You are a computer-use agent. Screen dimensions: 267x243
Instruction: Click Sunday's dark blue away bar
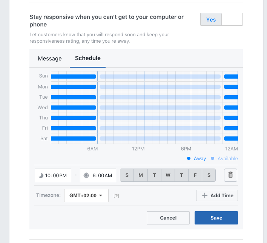[x=74, y=76]
